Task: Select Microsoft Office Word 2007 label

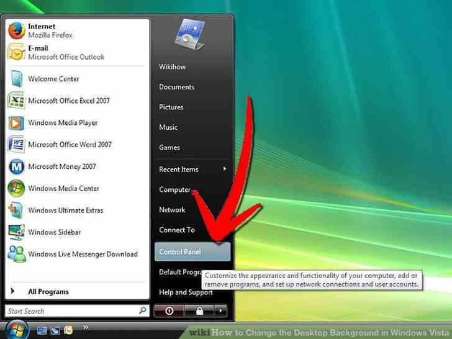Action: [x=70, y=145]
